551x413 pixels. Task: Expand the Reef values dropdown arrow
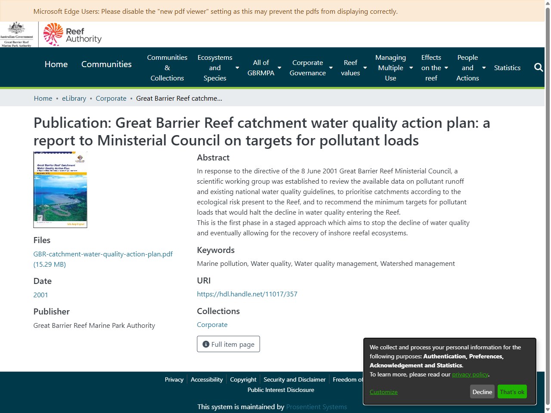365,68
